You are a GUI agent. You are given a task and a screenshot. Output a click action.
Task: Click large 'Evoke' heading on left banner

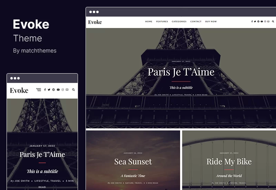click(31, 24)
